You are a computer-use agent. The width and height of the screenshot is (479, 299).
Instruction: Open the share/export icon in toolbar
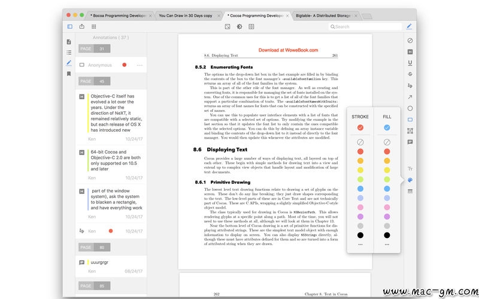[82, 26]
